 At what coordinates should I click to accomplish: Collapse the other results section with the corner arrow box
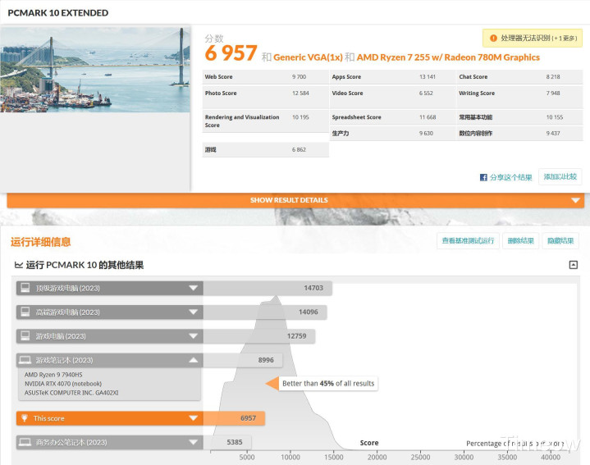[573, 265]
